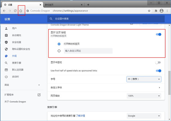
Task: Select the 输入自定义网址 radio button
Action: (x=59, y=51)
